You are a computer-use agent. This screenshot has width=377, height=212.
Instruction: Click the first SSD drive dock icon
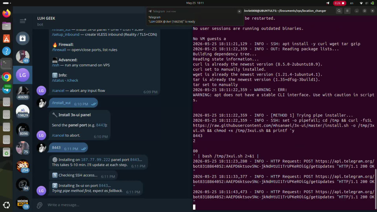[6, 102]
